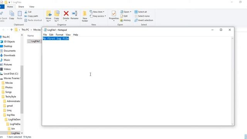Screen dimensions: 247x139
Task: Switch to the View ribbon tab in Explorer
Action: coord(32,7)
